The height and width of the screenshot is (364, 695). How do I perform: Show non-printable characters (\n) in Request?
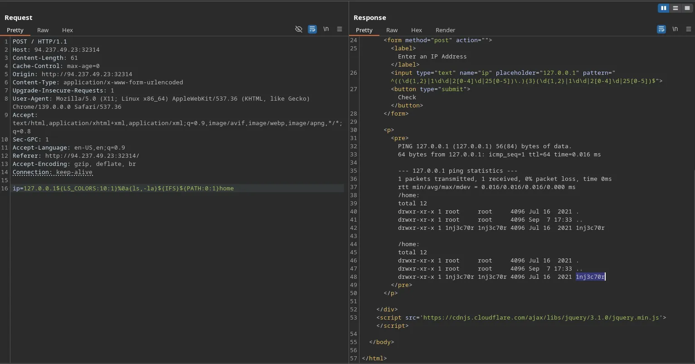[326, 29]
